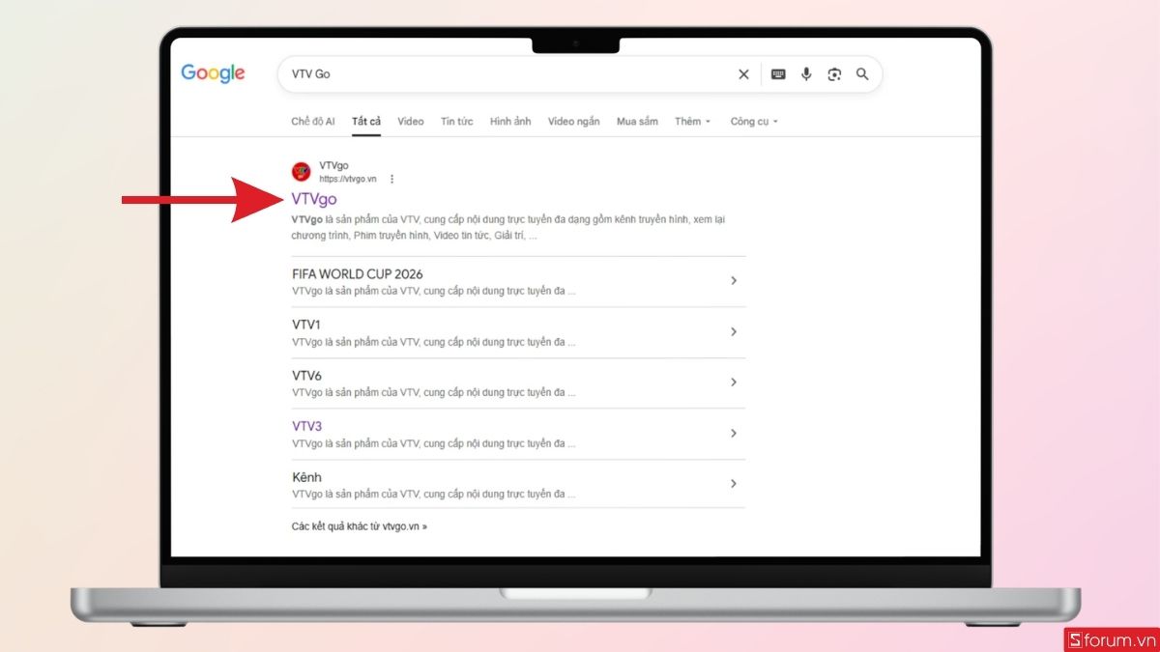Screen dimensions: 1160x652
Task: Click the https://vtvgo.vn URL text
Action: point(348,179)
